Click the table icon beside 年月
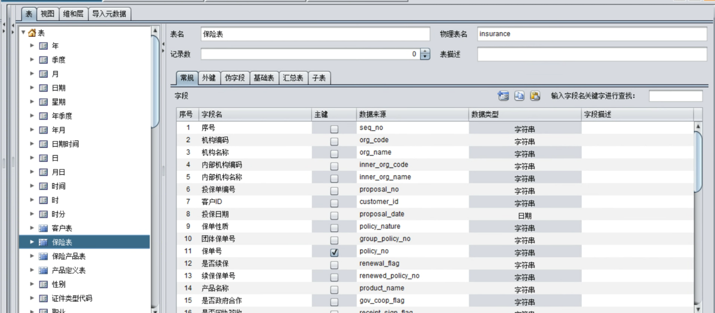 [43, 130]
